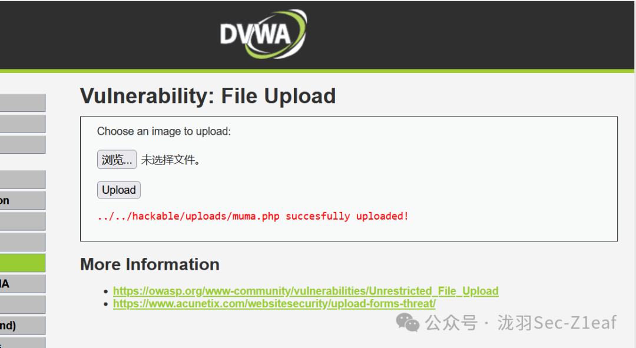
Task: Open sidebar item directly above the "on" item
Action: 23,179
